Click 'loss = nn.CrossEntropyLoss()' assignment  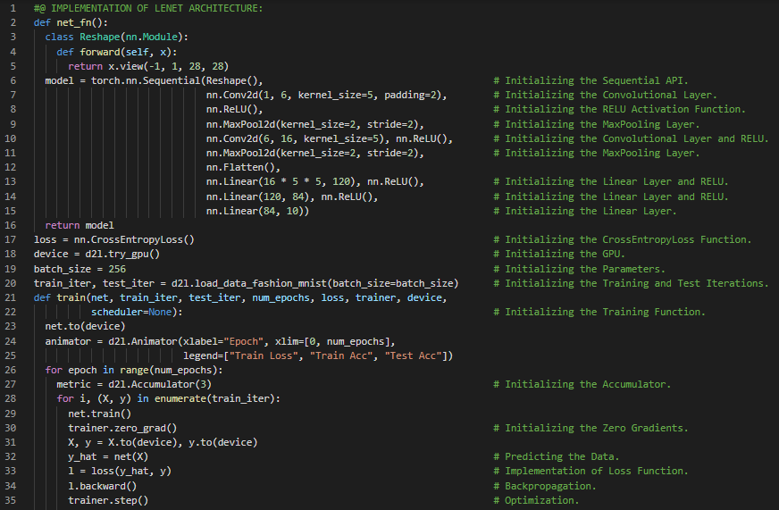(x=113, y=239)
